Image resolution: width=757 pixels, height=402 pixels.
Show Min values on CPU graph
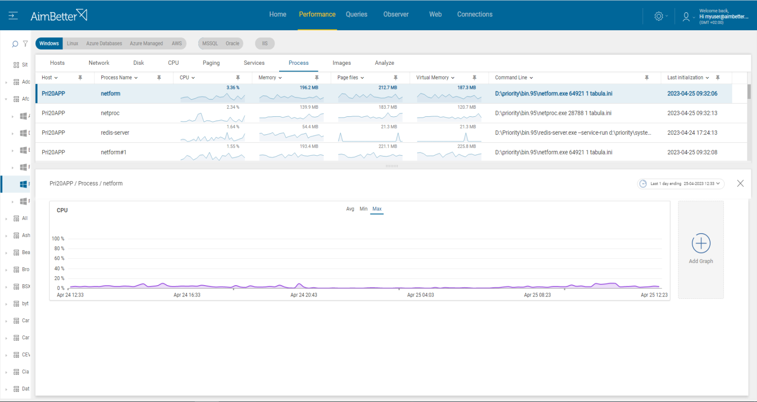[x=363, y=209]
